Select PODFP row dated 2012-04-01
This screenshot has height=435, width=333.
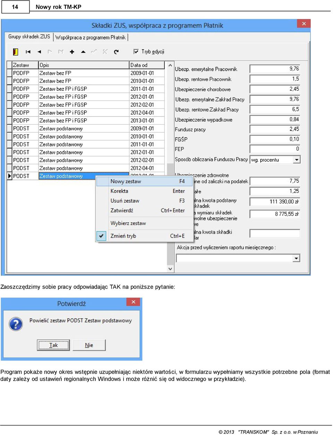(x=86, y=113)
